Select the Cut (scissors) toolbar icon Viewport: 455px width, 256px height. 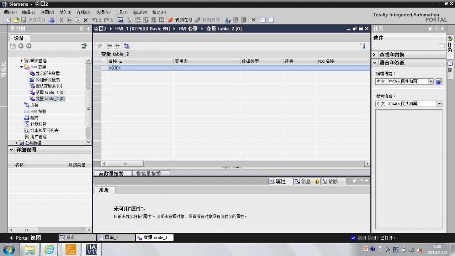click(61, 20)
